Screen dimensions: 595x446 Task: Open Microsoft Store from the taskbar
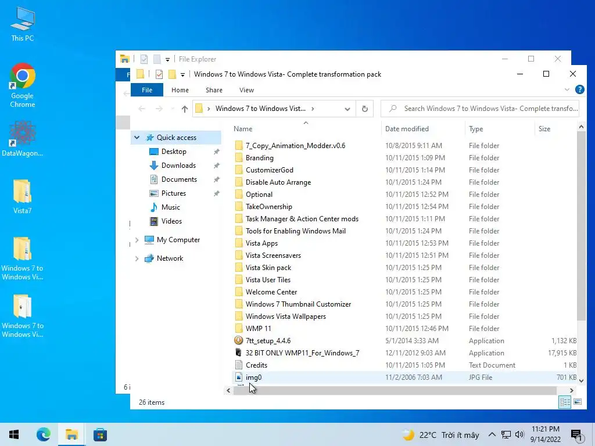tap(100, 434)
